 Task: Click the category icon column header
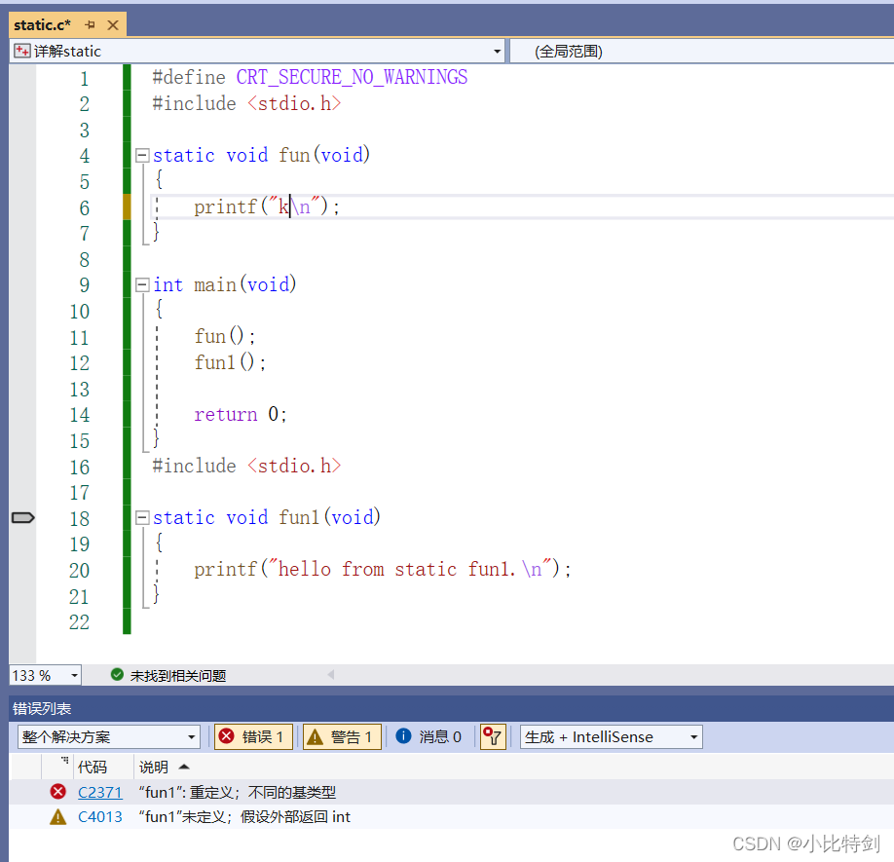click(57, 768)
